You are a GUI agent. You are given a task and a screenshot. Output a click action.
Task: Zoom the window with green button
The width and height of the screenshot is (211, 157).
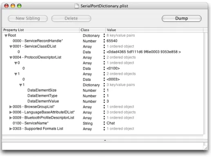tap(19, 6)
